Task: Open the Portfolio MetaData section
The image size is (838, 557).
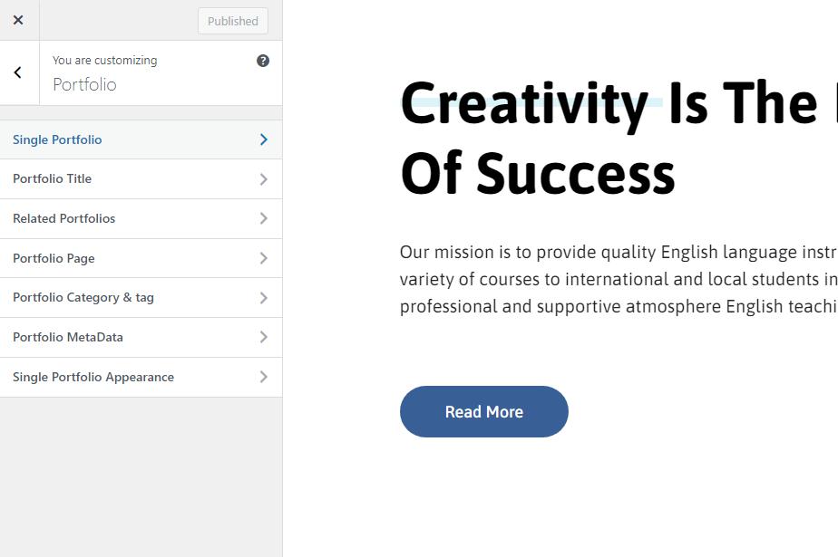Action: [141, 337]
